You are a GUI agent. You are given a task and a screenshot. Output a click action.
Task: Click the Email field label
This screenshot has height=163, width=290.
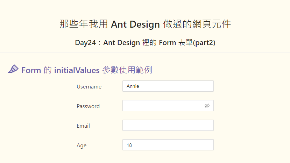click(x=83, y=126)
